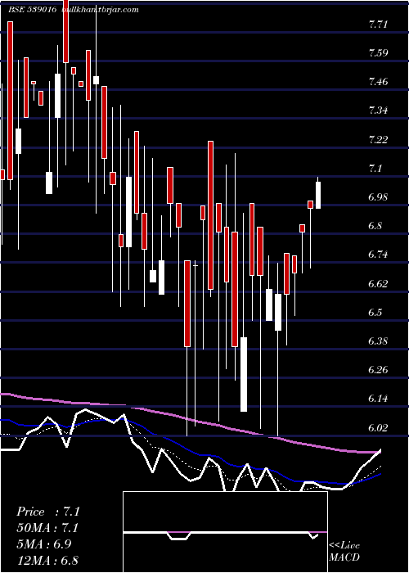Click the 'Price : 7.1' legend entry
Viewport: 409px width, 573px height.
48,512
